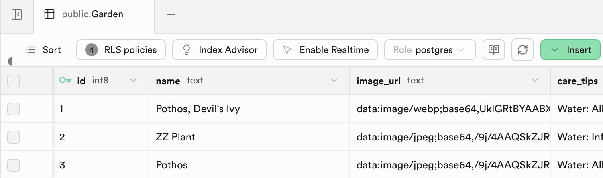Open the name column header menu
603x178 pixels.
[x=334, y=81]
